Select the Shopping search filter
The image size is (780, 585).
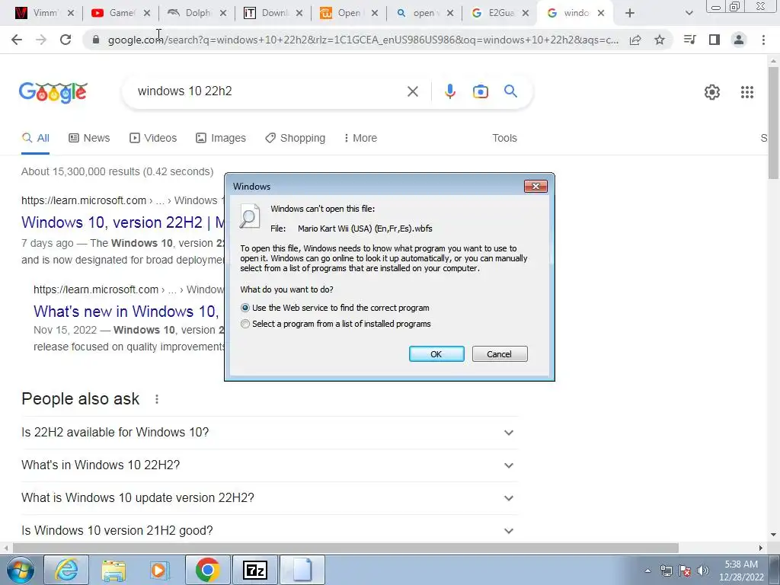pos(295,138)
